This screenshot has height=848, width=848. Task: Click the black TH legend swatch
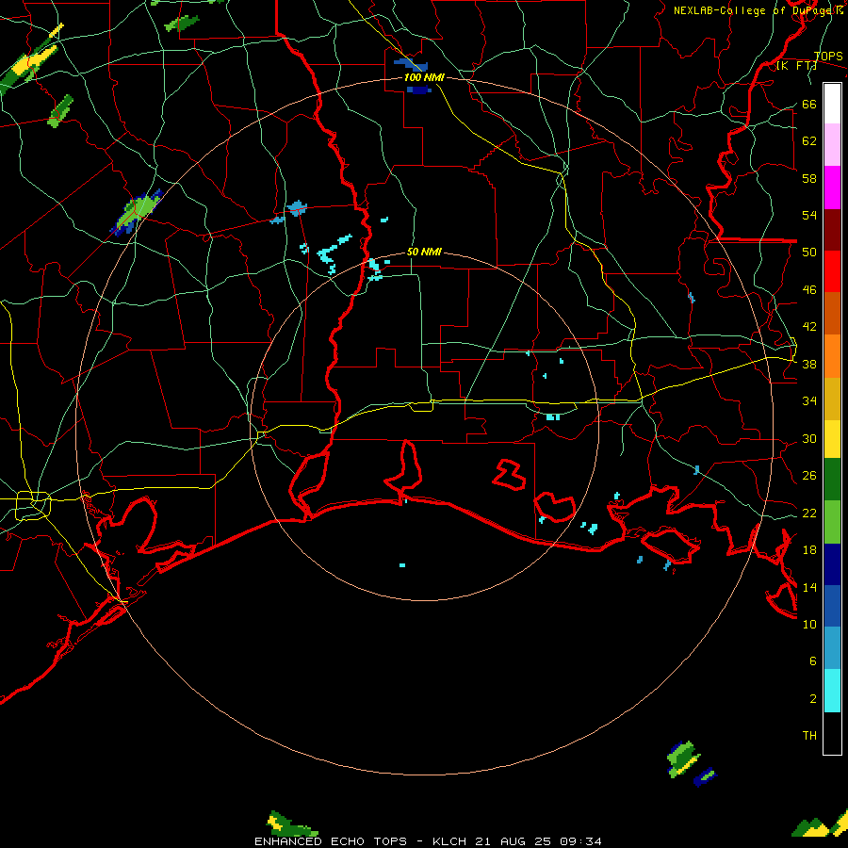(x=832, y=733)
